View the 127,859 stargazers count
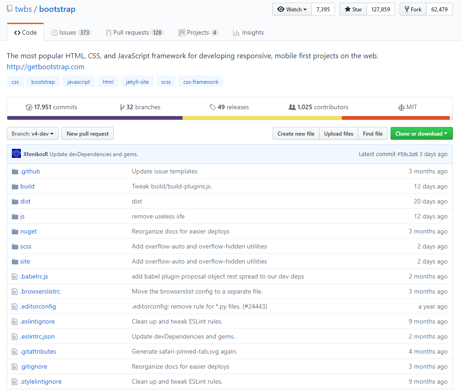The image size is (462, 390). coord(381,10)
